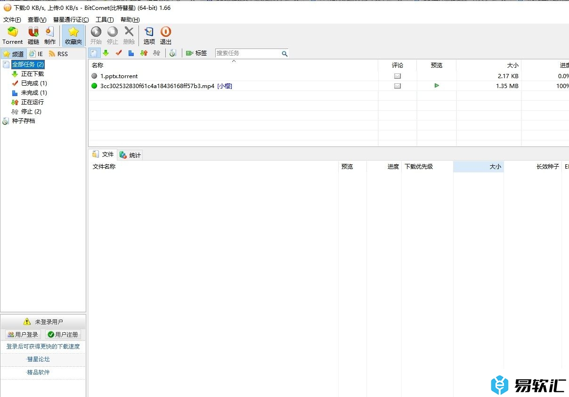Open the 彗星通行证(C) menu
The width and height of the screenshot is (569, 397).
(71, 20)
